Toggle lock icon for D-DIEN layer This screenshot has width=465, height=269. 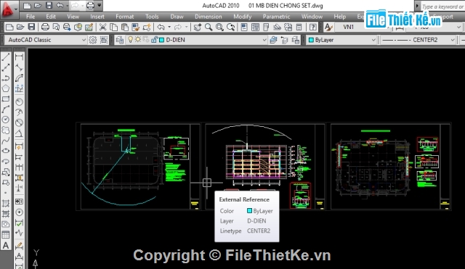click(x=154, y=39)
